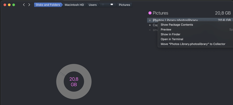Select Open in Terminal
Viewport: 233px width, 105px height.
pos(172,39)
